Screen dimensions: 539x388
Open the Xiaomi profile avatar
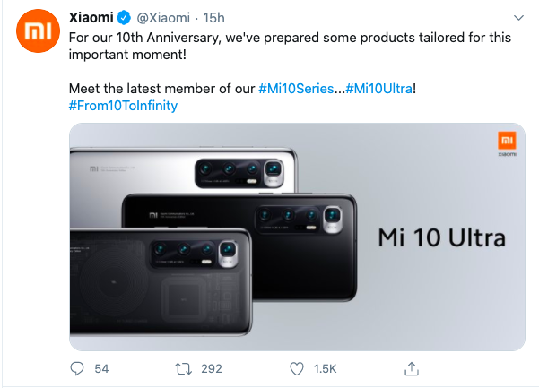click(x=36, y=34)
